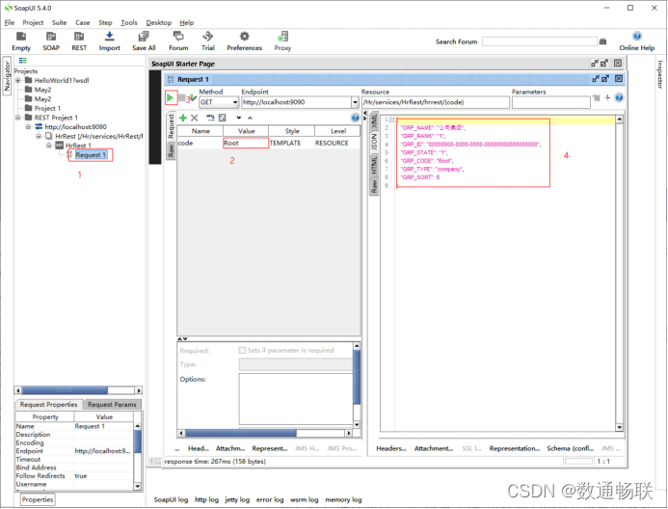
Task: Click the cancel request stop icon
Action: click(x=182, y=98)
